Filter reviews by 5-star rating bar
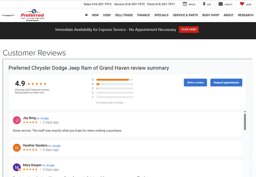Image resolution: width=256 pixels, height=177 pixels. click(115, 80)
